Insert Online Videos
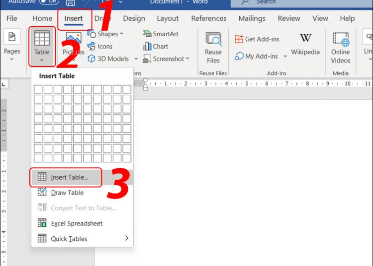 point(341,48)
